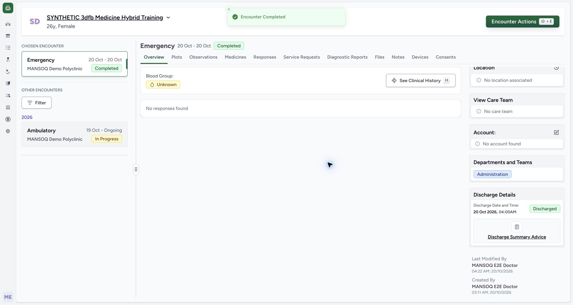Click the Account edit pencil icon
The width and height of the screenshot is (573, 305).
[556, 132]
